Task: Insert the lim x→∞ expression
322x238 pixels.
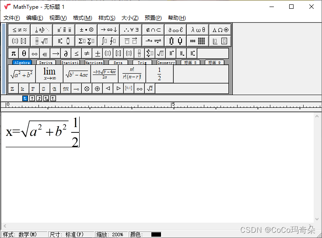Action: [49, 74]
